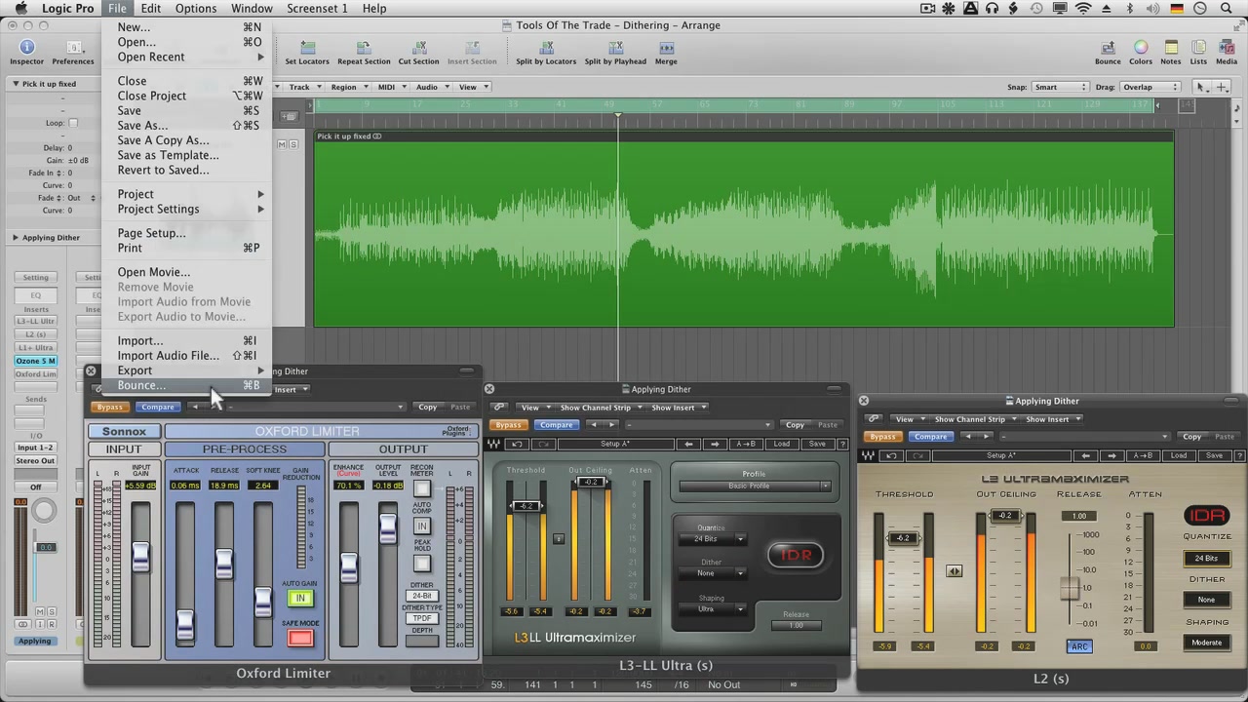Collapse the Pick it up fixed inspector section

tap(16, 84)
